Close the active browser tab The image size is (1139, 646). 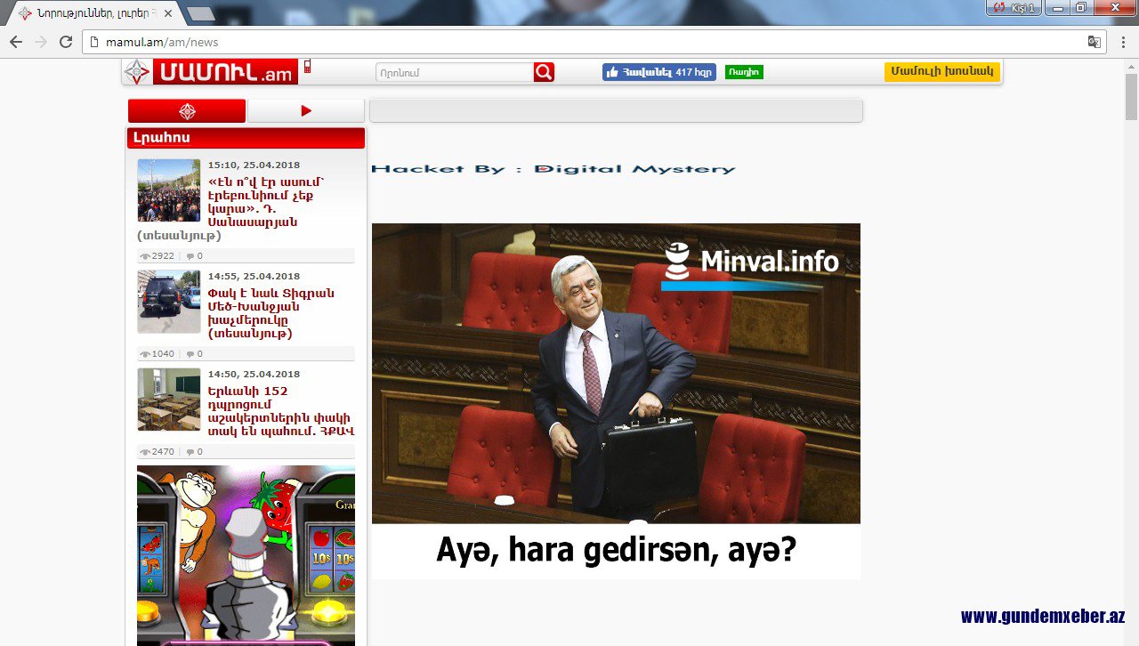168,13
